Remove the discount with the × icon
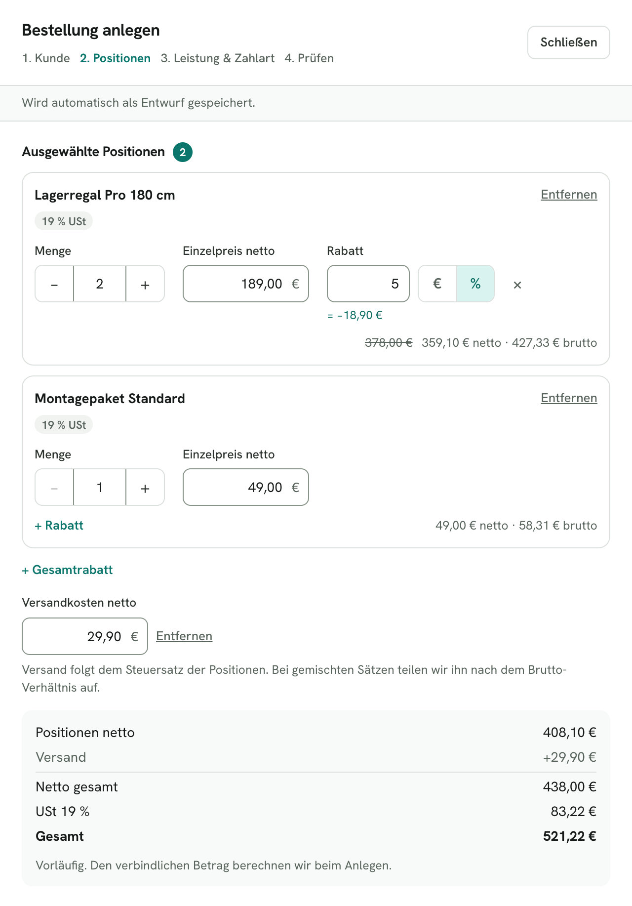This screenshot has width=632, height=906. click(517, 285)
